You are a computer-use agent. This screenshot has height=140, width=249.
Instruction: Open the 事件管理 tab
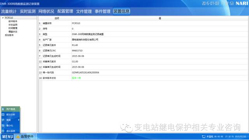[103, 11]
